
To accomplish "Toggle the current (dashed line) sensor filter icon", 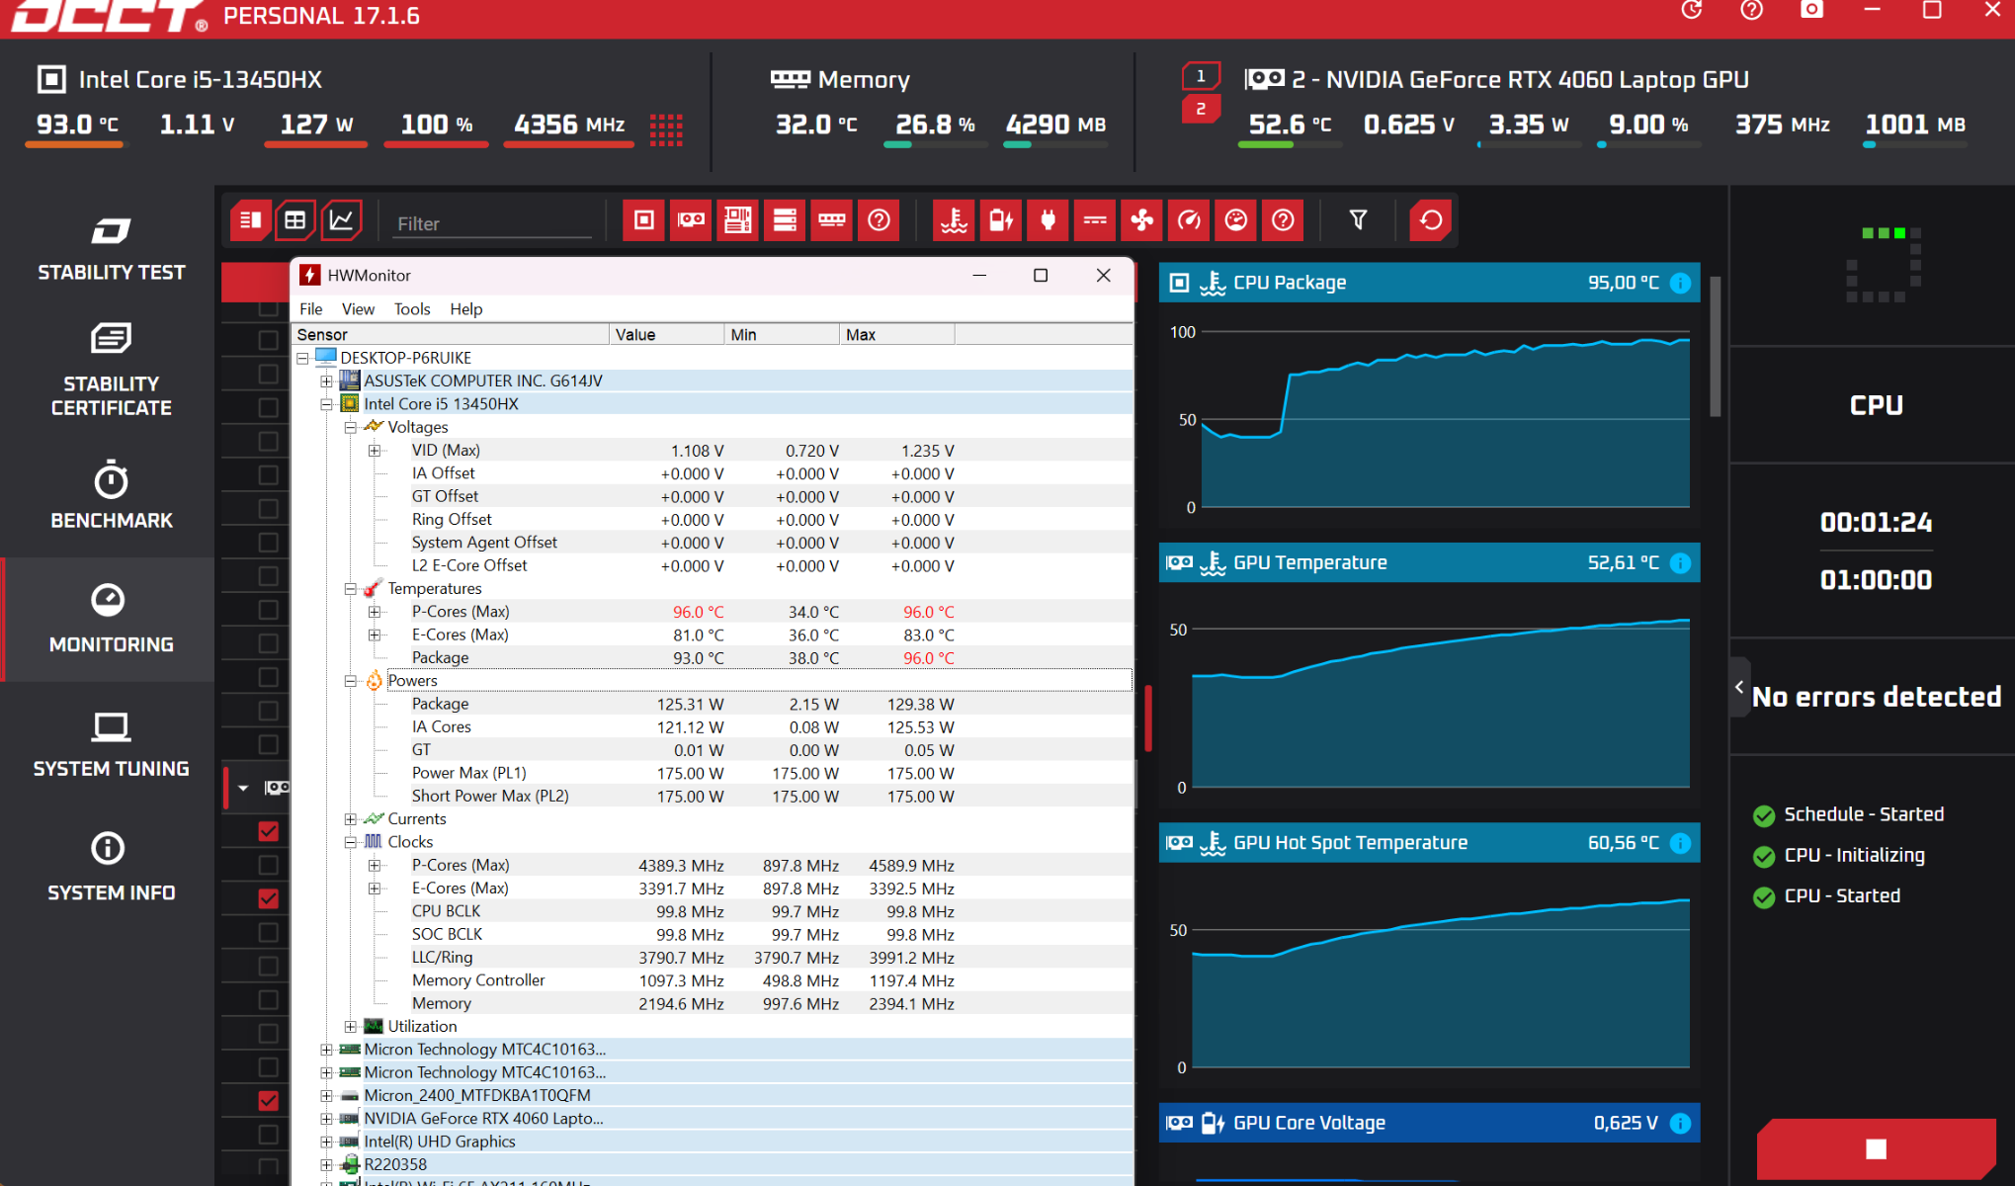I will click(1095, 220).
